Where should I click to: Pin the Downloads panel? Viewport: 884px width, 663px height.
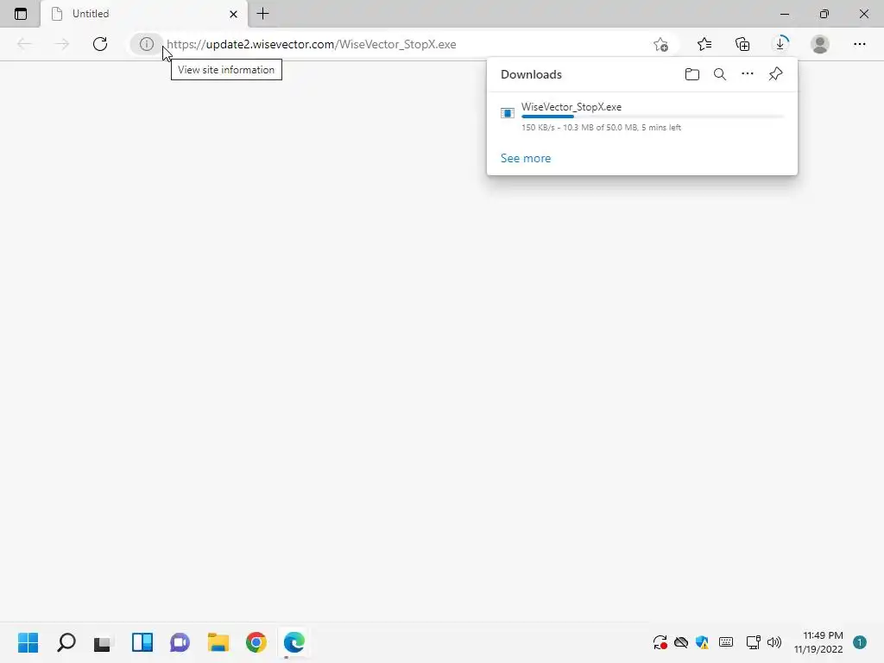(x=776, y=74)
